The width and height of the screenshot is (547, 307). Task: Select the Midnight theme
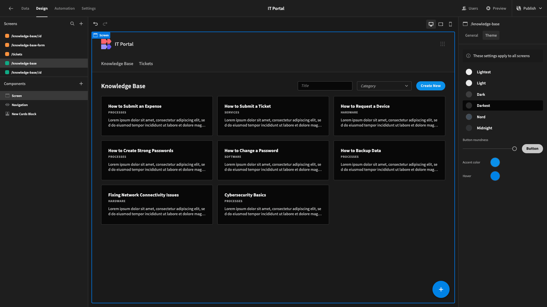point(503,128)
